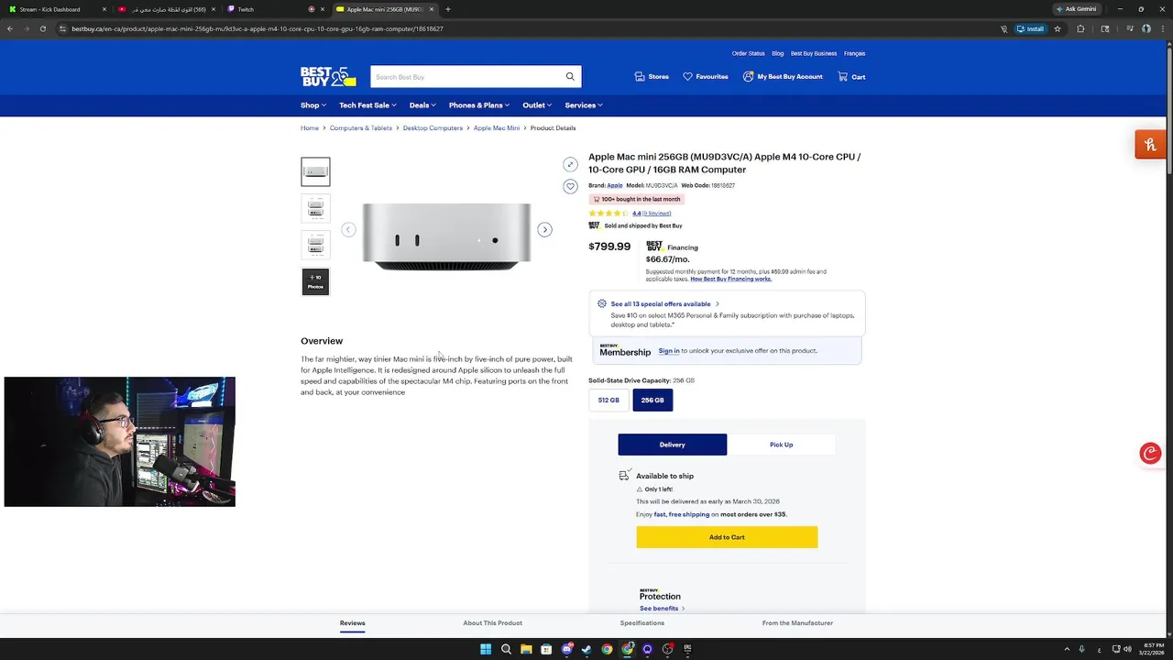1173x660 pixels.
Task: Click the fast, free shipping link
Action: pyautogui.click(x=682, y=514)
